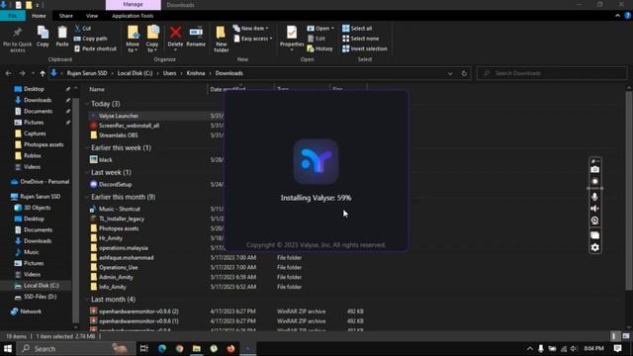633x356 pixels.
Task: Open the ribbon's Open dropdown button
Action: (320, 29)
